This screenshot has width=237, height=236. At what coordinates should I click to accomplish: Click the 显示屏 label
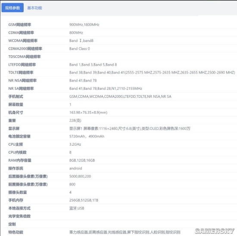tap(14, 128)
